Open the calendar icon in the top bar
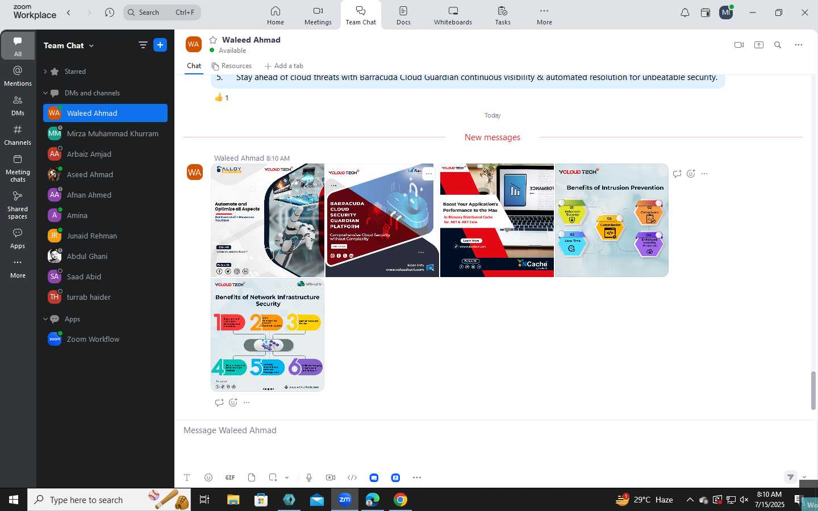Viewport: 818px width, 511px height. pos(706,12)
